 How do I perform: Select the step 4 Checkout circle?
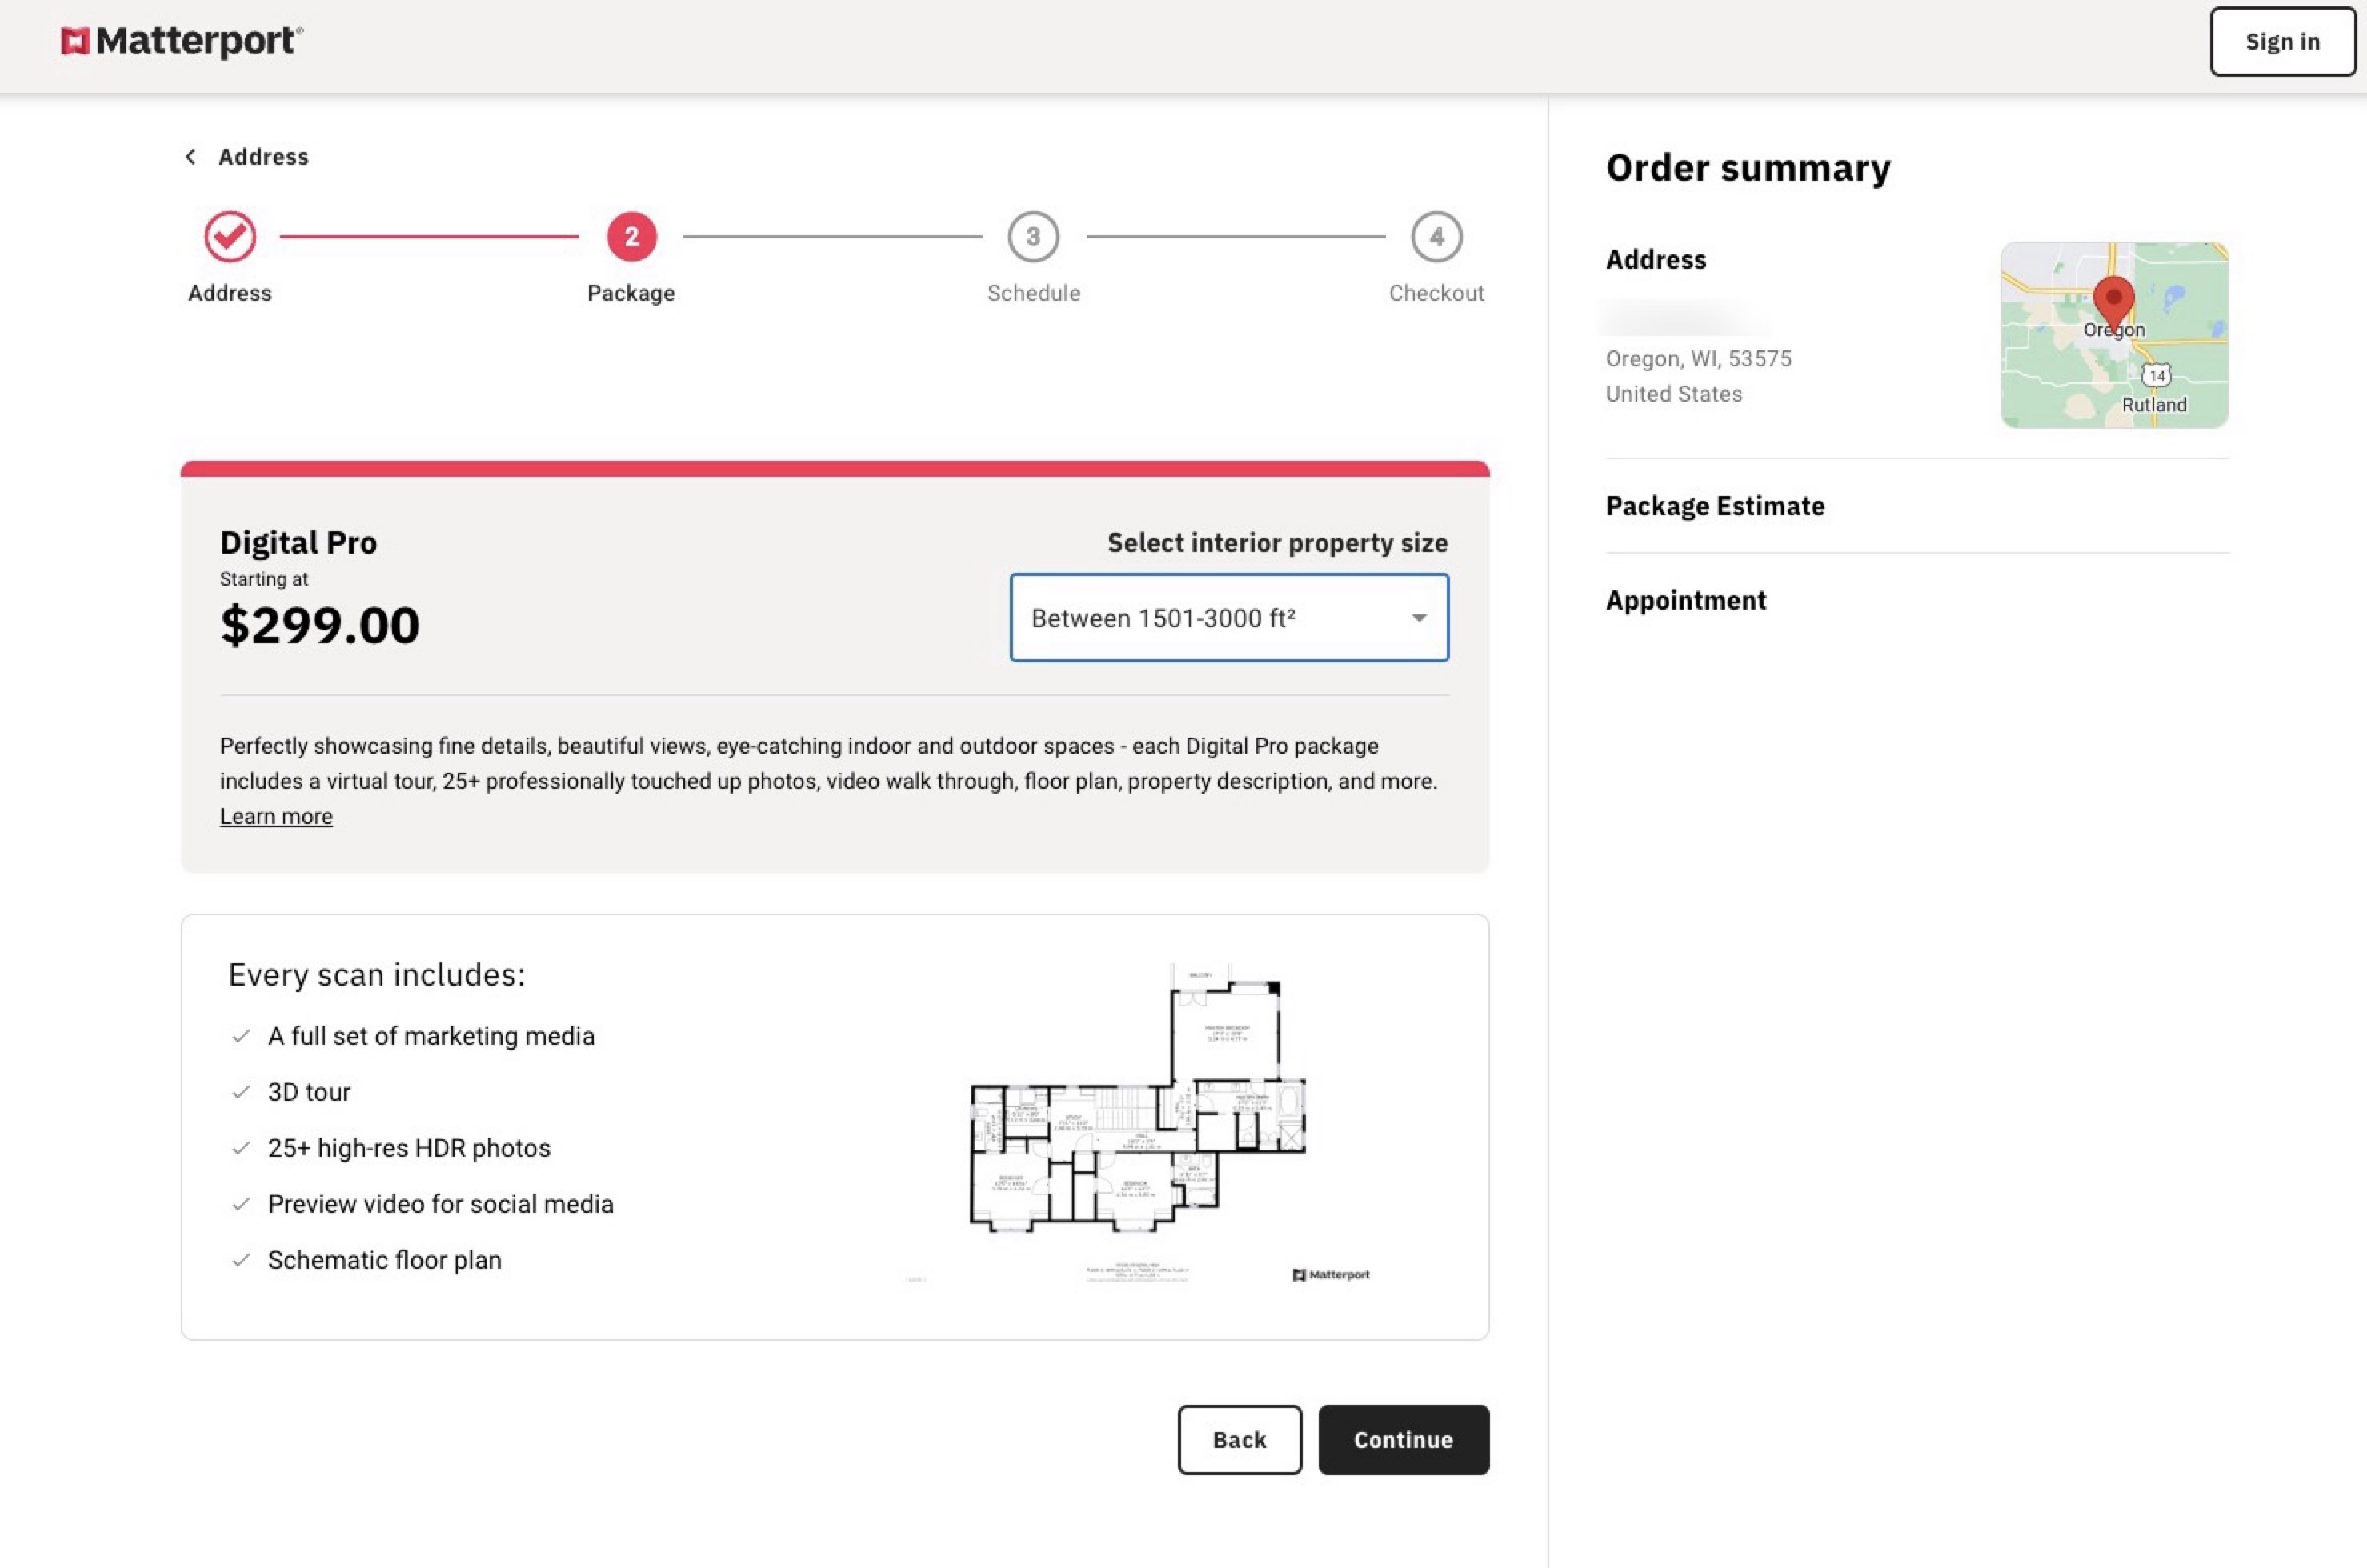click(x=1436, y=237)
